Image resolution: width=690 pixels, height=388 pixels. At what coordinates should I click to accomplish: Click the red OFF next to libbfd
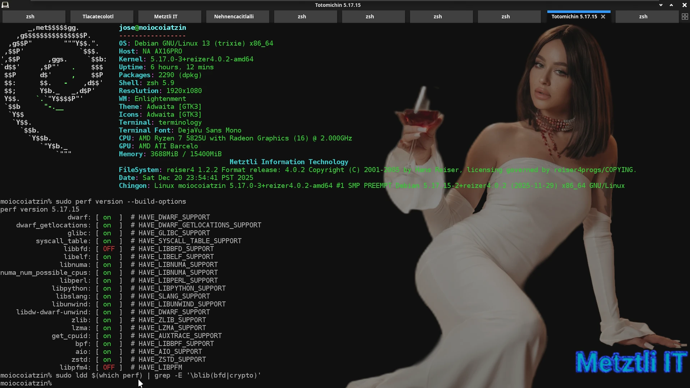[x=109, y=249]
